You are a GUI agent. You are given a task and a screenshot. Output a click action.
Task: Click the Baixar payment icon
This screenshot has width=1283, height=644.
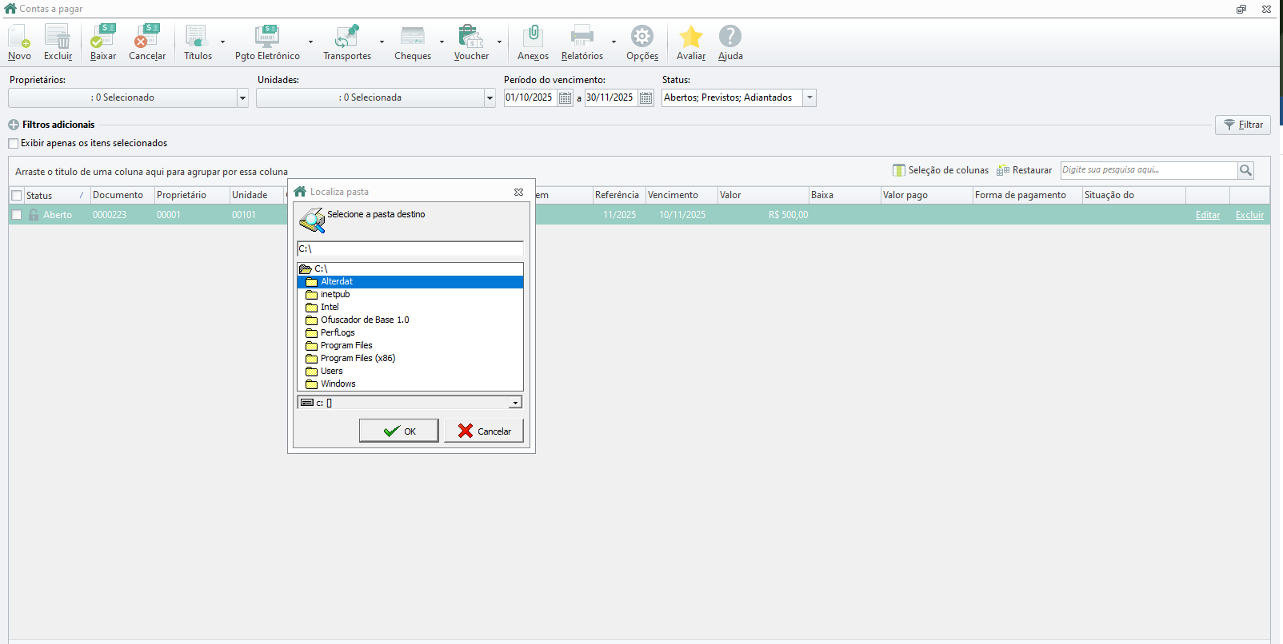[x=103, y=37]
